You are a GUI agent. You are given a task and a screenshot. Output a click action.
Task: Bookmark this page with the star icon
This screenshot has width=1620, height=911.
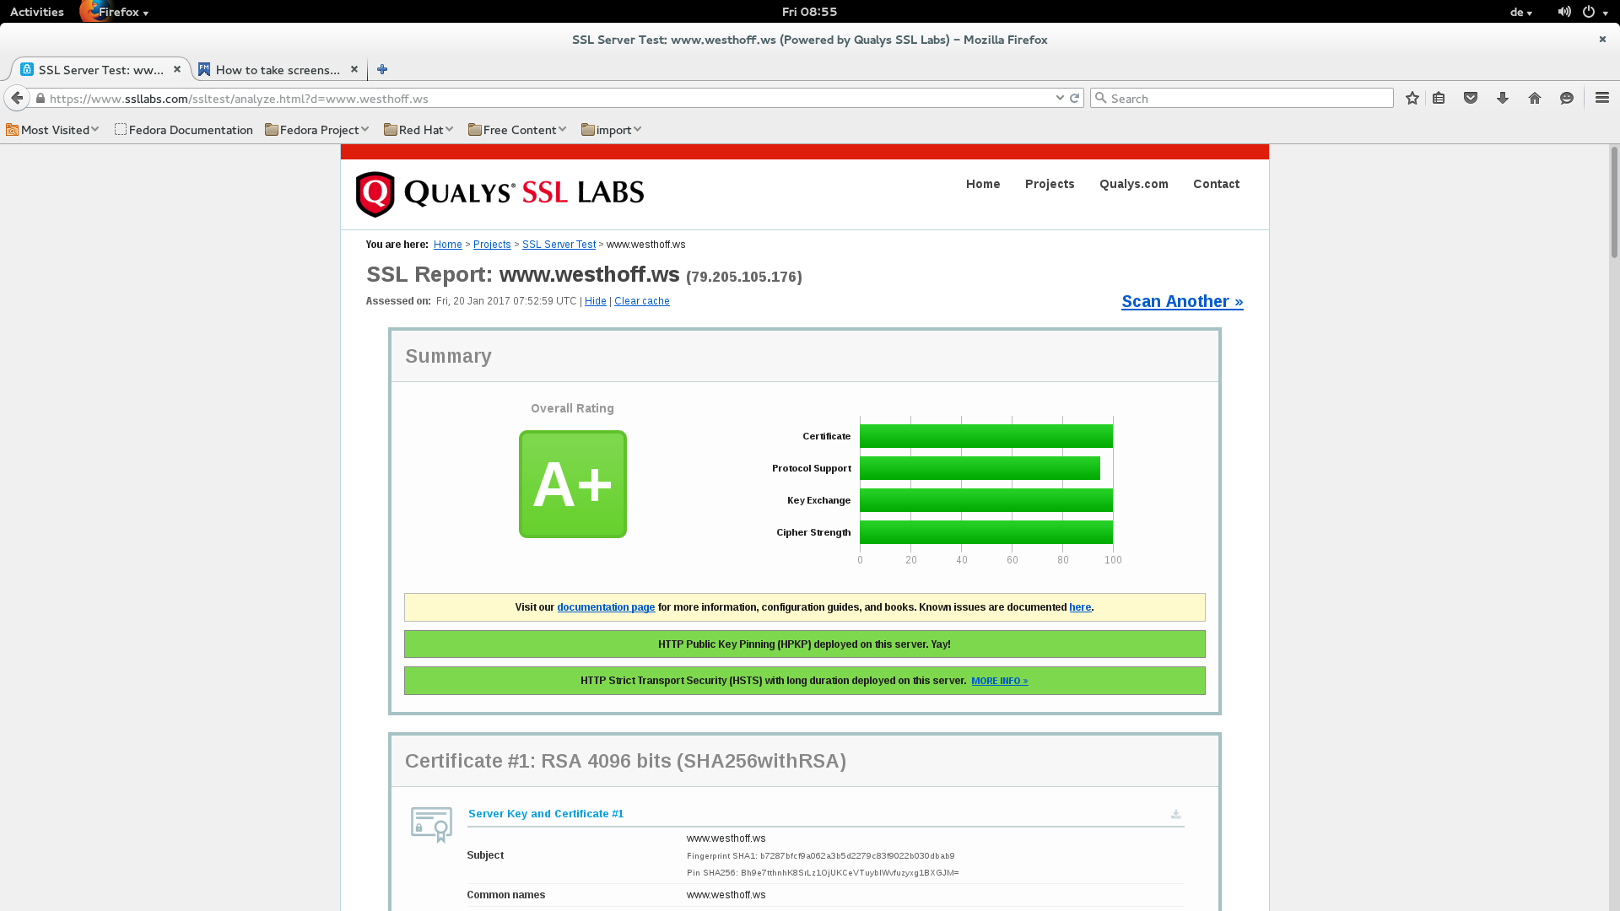click(x=1412, y=98)
